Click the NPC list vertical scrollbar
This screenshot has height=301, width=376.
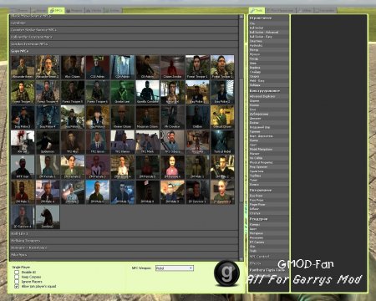[x=241, y=138]
